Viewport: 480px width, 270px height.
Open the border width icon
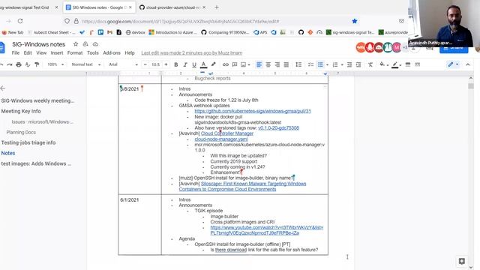408,64
